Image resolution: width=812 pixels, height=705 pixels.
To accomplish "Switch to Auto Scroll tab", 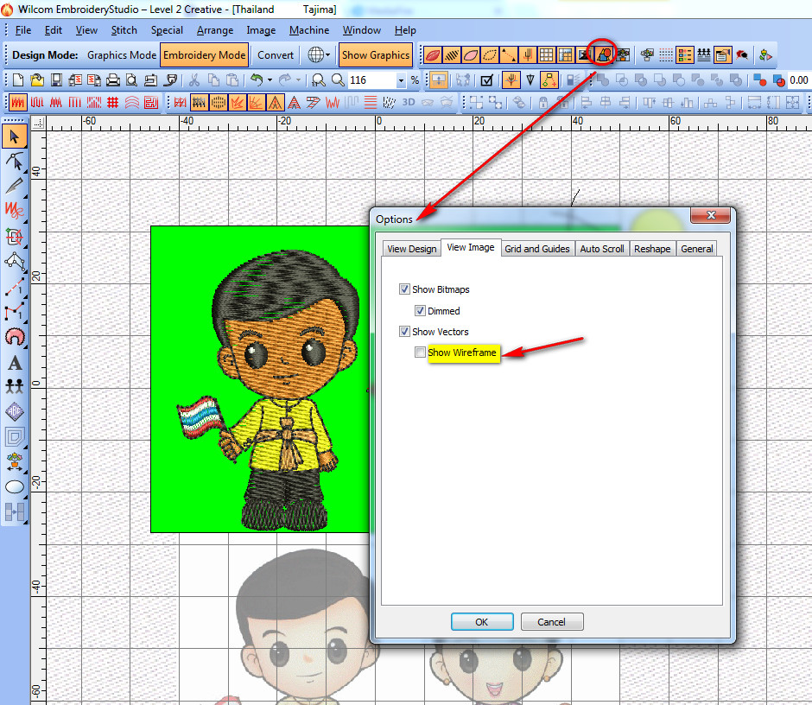I will coord(602,249).
